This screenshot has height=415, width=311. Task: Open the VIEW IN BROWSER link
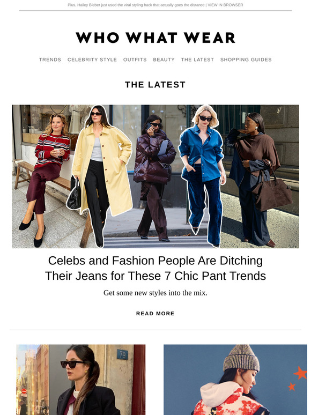pyautogui.click(x=225, y=5)
